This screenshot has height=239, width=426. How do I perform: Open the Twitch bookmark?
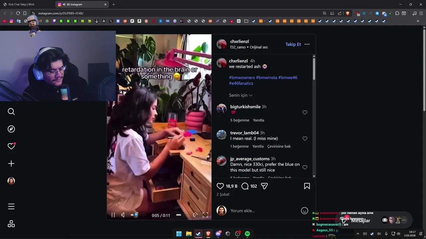coord(54,21)
